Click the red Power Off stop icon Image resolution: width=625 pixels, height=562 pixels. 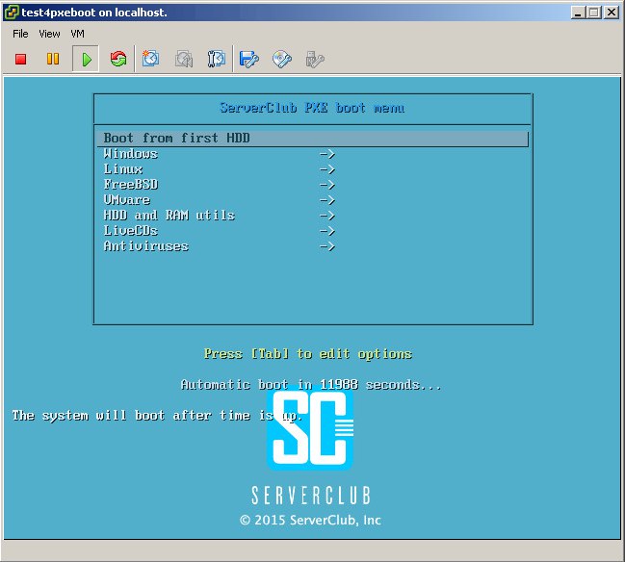click(x=21, y=60)
